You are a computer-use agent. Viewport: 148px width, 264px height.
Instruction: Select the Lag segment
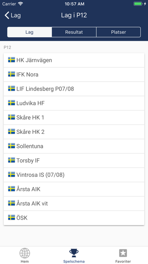tap(29, 32)
